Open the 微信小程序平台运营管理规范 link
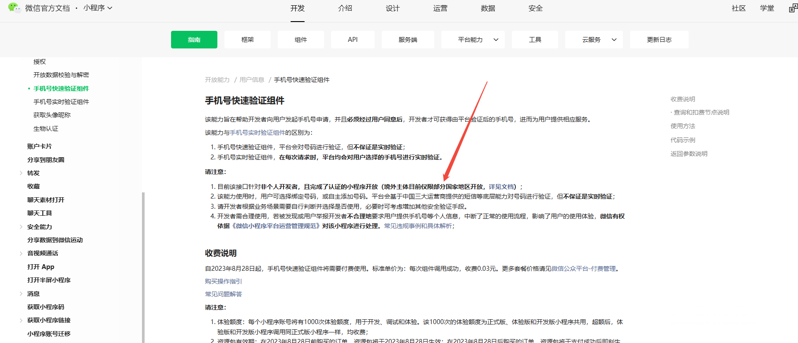The height and width of the screenshot is (343, 798). point(276,226)
